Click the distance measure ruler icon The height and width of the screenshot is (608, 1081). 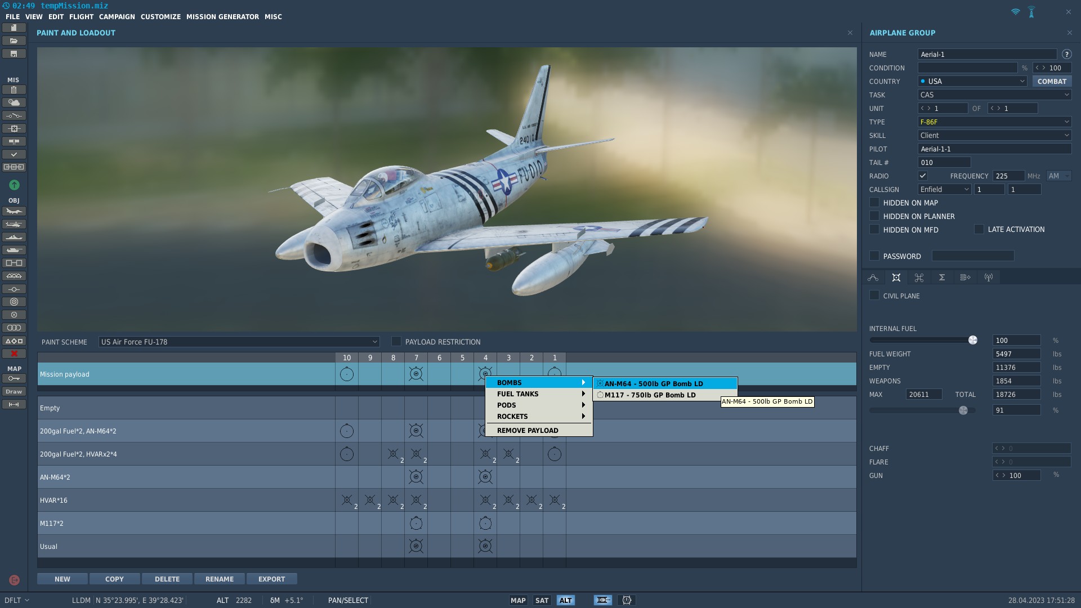[14, 404]
